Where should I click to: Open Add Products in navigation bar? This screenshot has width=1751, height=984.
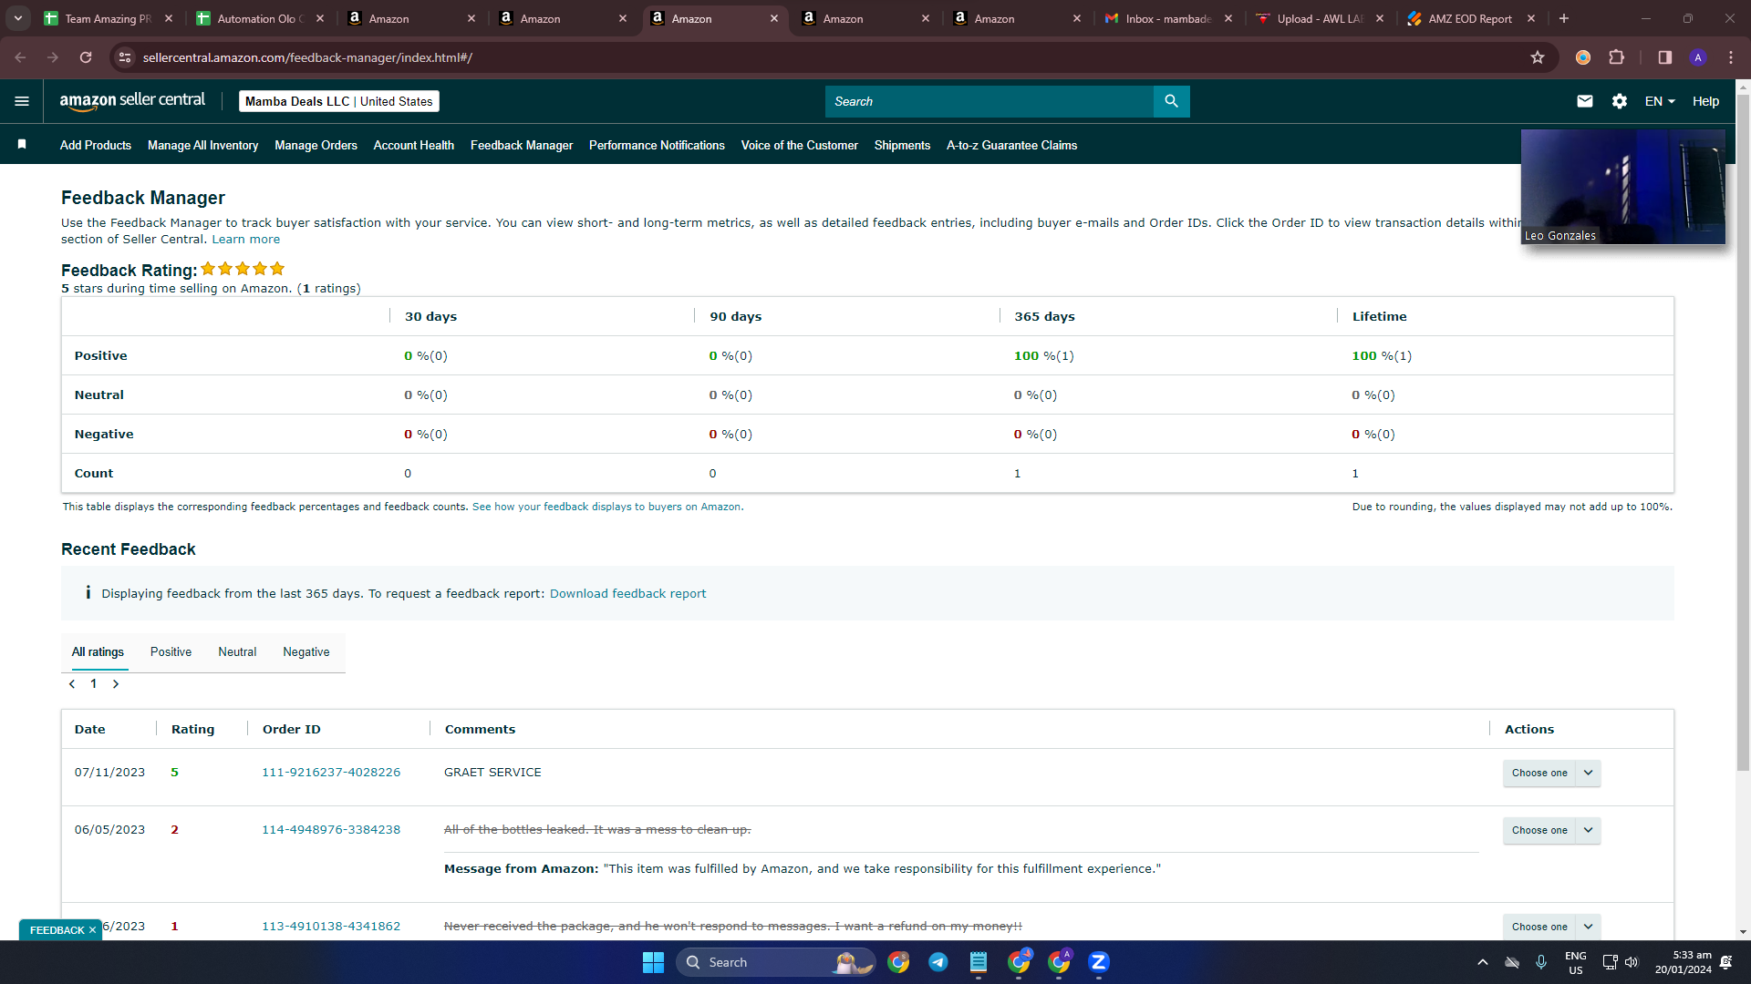coord(96,145)
